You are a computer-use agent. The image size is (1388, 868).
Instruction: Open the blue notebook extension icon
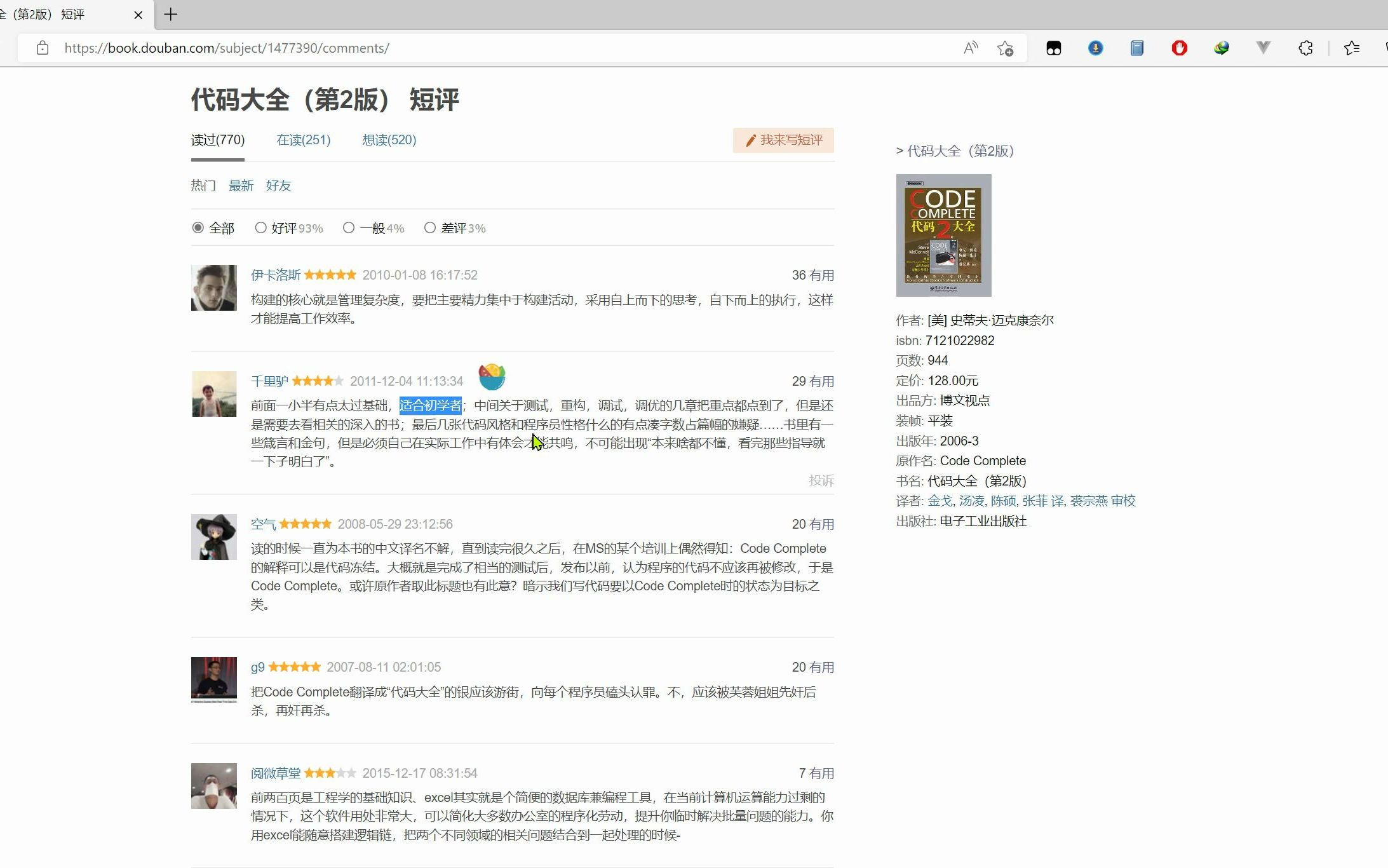[x=1137, y=48]
